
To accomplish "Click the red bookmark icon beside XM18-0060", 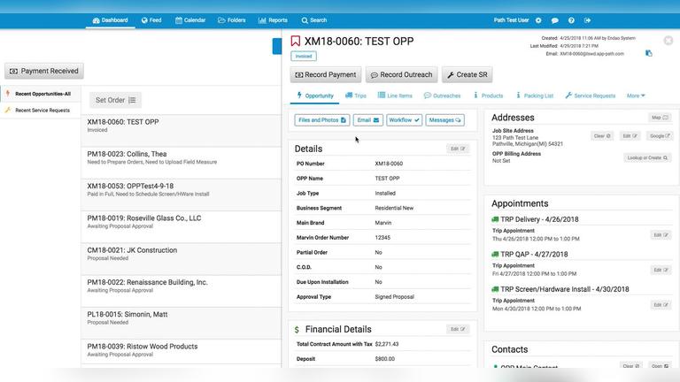I will 296,42.
